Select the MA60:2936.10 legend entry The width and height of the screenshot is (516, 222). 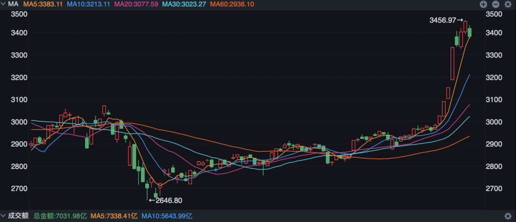click(232, 4)
